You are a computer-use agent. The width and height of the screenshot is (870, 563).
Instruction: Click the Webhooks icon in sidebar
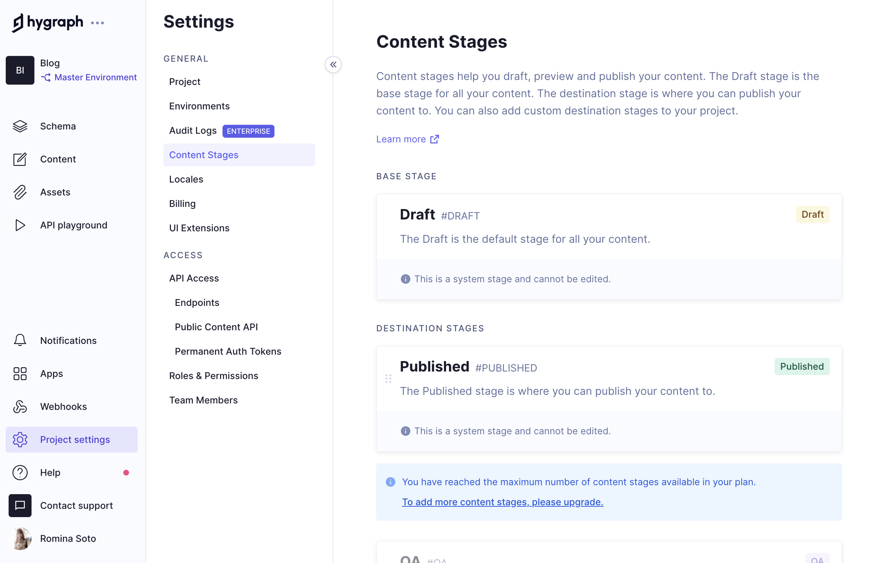pyautogui.click(x=20, y=406)
